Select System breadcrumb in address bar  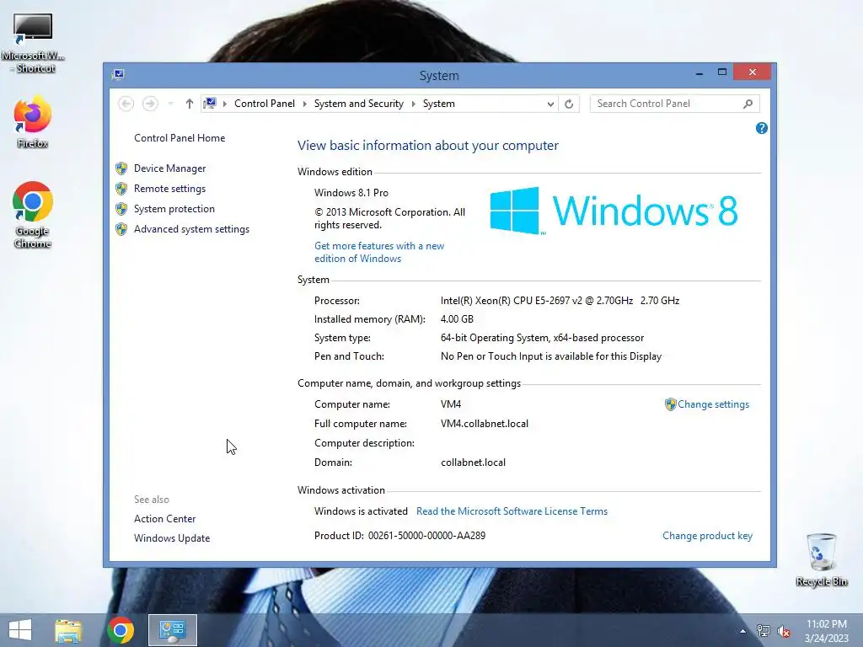(x=438, y=104)
